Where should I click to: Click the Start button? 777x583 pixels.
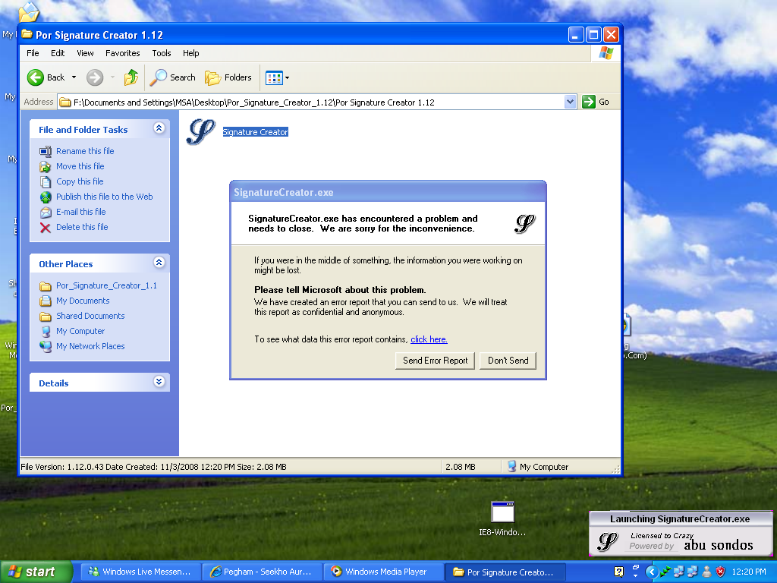(x=36, y=572)
